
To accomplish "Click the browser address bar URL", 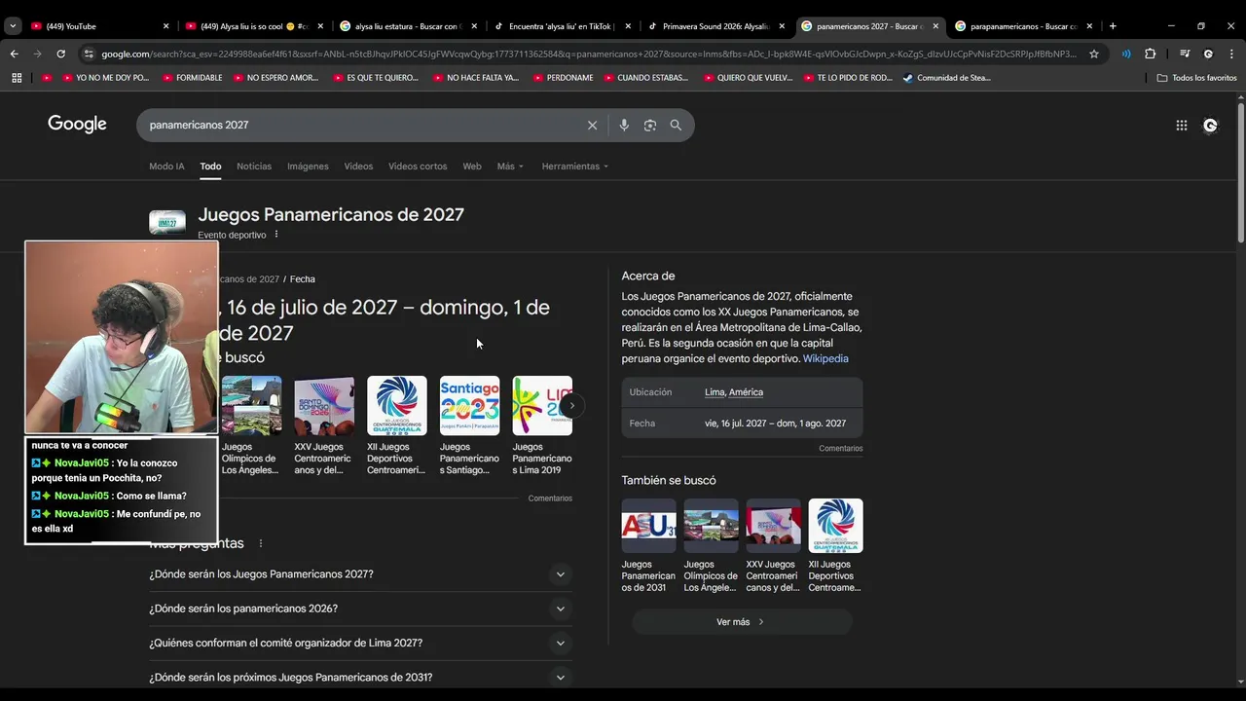I will click(589, 54).
